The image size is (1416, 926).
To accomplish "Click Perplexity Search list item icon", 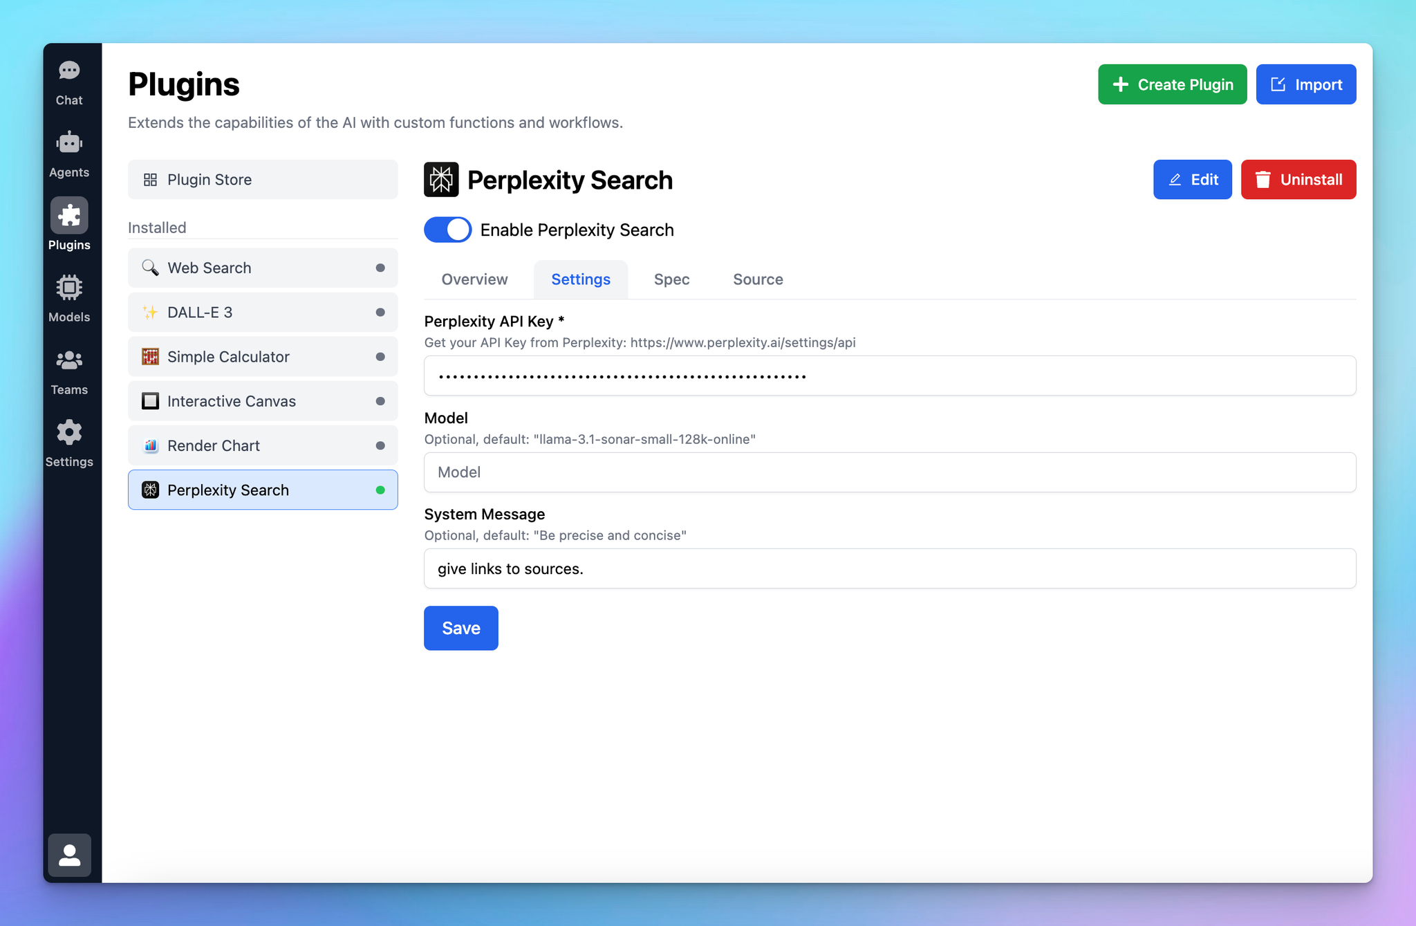I will pyautogui.click(x=150, y=490).
